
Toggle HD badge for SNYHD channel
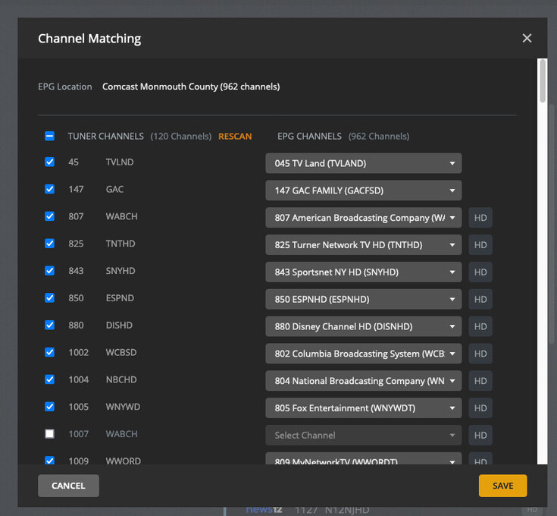point(480,272)
